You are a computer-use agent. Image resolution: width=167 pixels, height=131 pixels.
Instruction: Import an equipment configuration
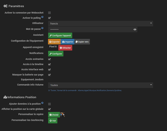(68, 42)
